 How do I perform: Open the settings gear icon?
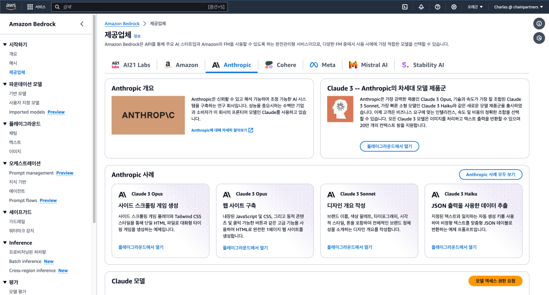(454, 7)
